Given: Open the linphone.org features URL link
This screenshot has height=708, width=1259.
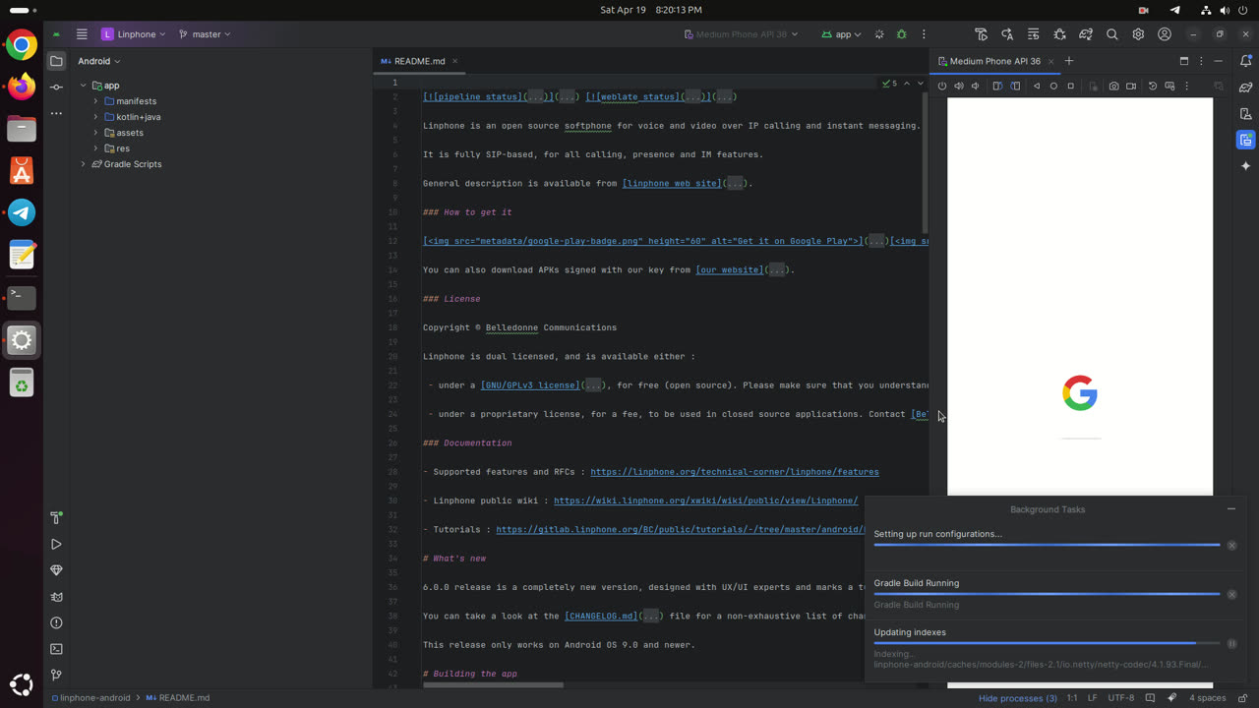Looking at the screenshot, I should click(x=735, y=472).
